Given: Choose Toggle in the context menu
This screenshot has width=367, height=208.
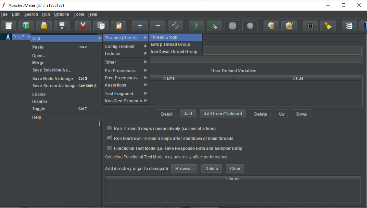Looking at the screenshot, I should point(66,108).
